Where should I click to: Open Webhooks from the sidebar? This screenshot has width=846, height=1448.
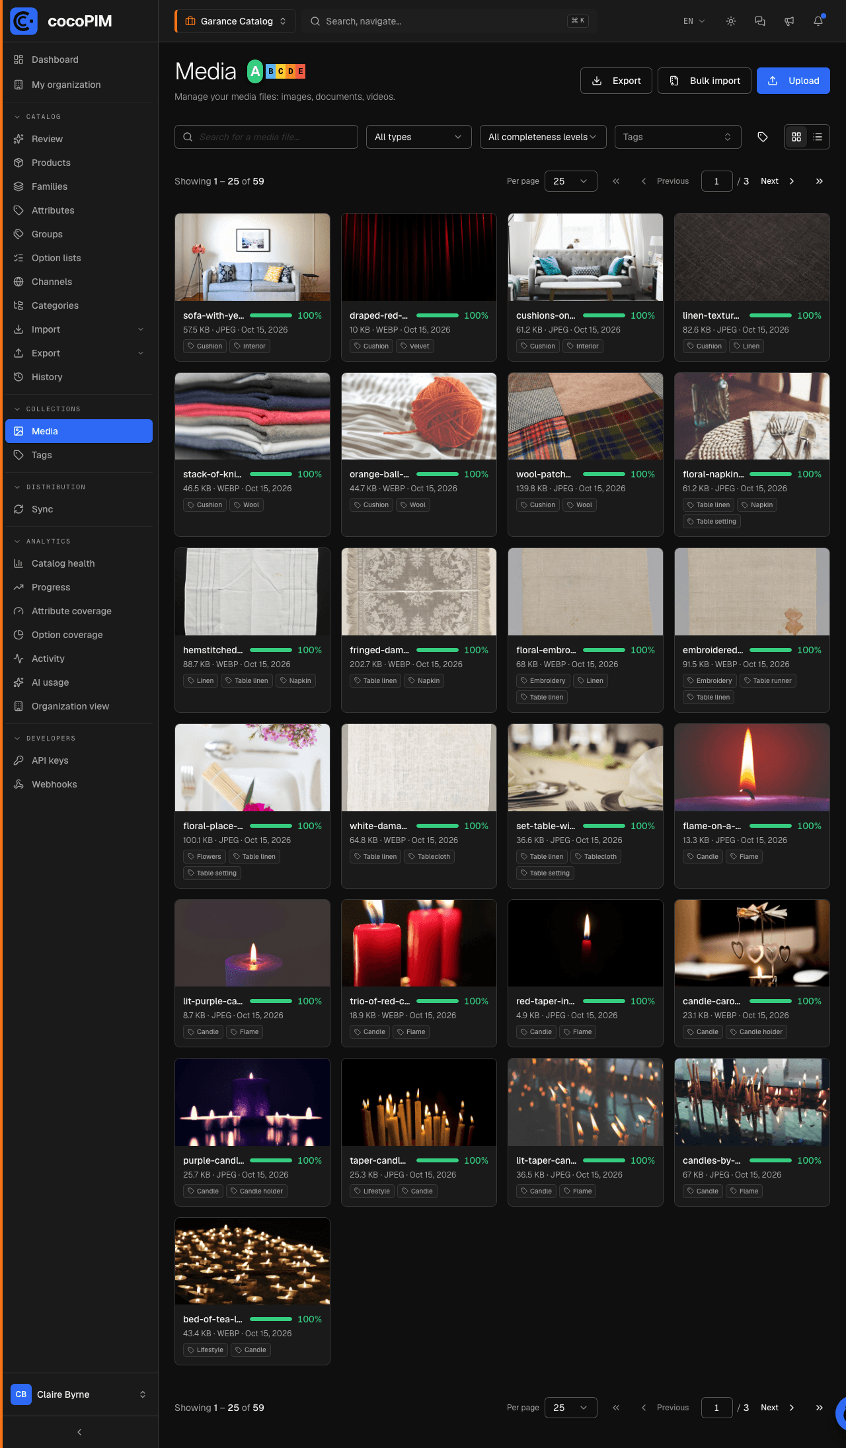(x=79, y=784)
